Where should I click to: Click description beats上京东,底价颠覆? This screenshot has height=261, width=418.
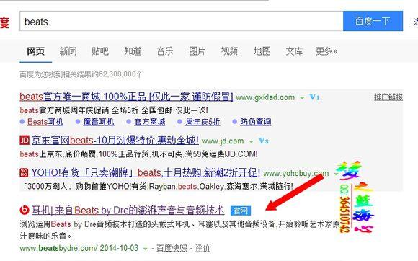[x=138, y=154]
